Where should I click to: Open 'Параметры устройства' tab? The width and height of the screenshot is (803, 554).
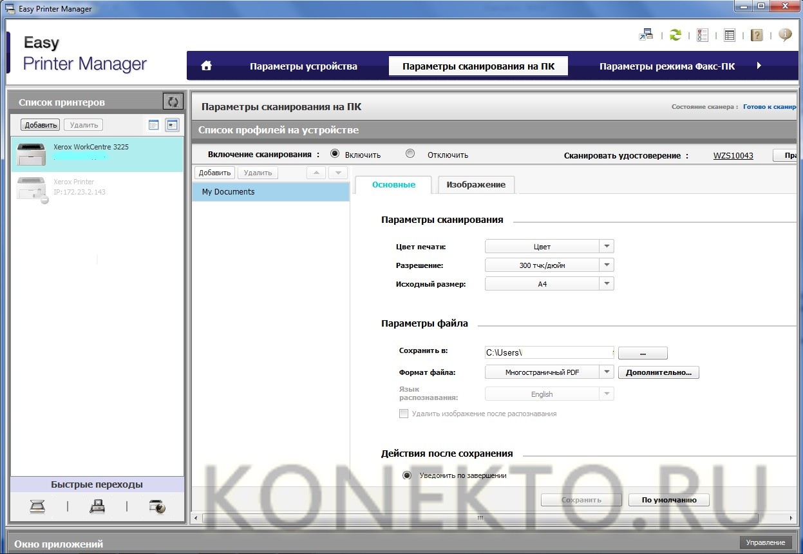tap(303, 66)
